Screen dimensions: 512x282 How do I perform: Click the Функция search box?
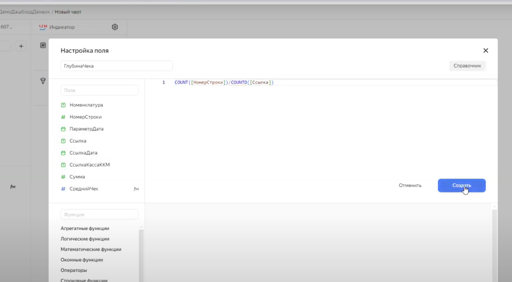(x=99, y=214)
